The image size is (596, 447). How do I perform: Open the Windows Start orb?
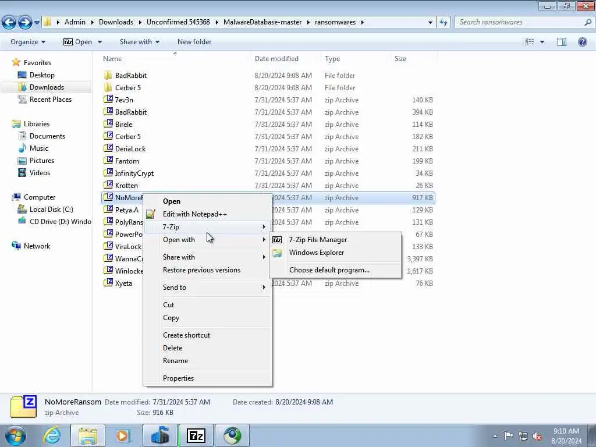click(16, 435)
